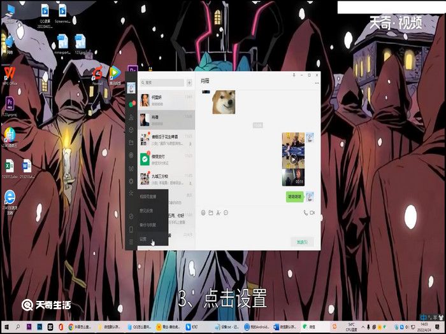Open the 九城三分校 group conversation
This screenshot has width=446, height=334.
coord(166,179)
